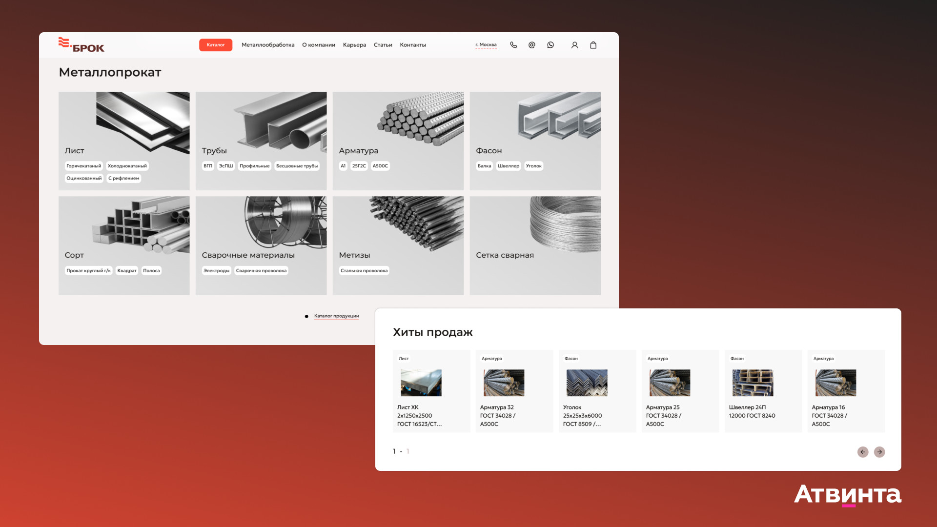This screenshot has height=527, width=937.
Task: Open the WhatsApp chat icon
Action: [x=550, y=45]
